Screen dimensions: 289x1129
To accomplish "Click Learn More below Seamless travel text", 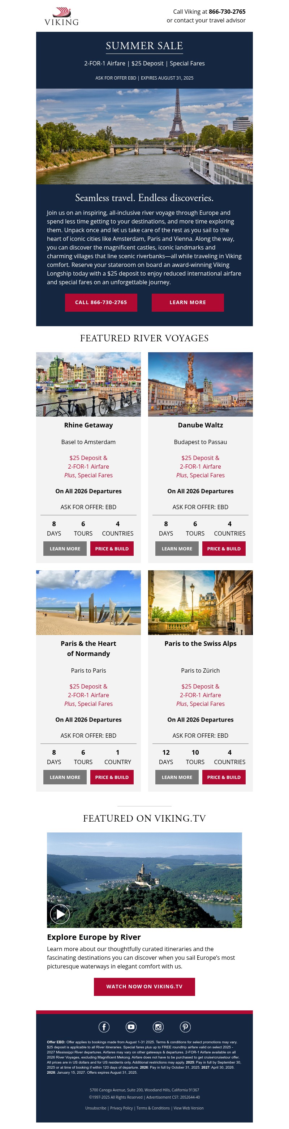I will click(x=187, y=302).
